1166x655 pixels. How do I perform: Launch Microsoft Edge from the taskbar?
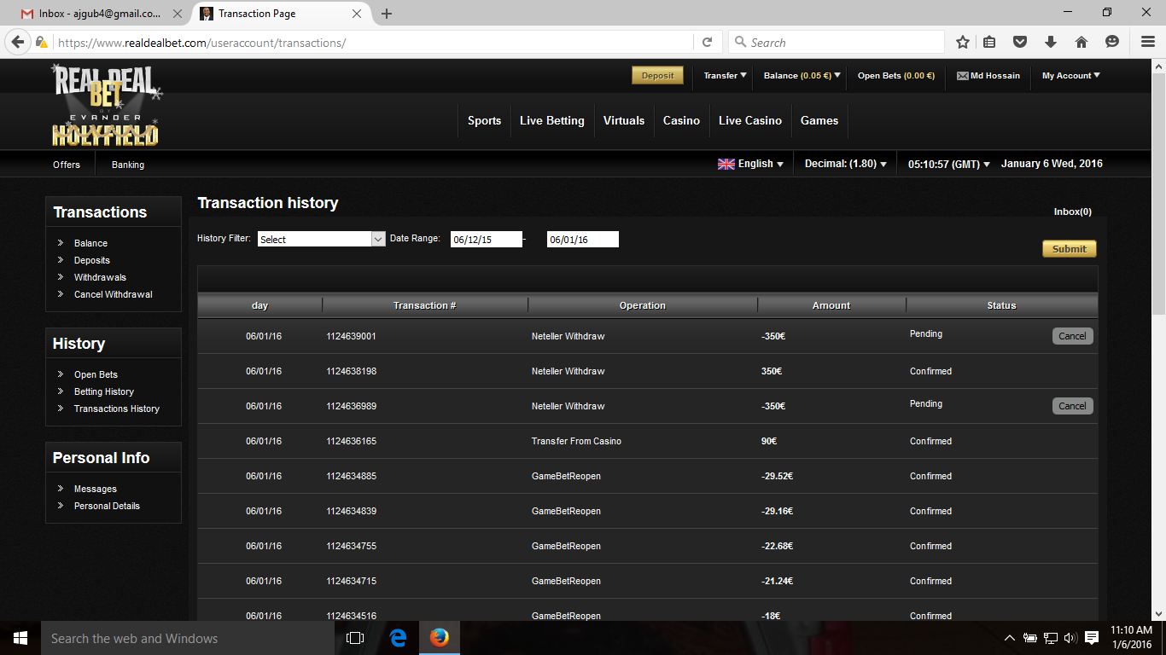point(398,638)
